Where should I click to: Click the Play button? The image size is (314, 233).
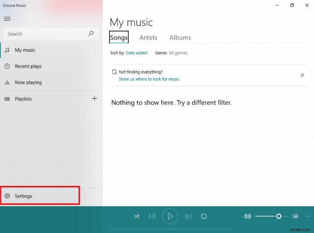pyautogui.click(x=170, y=216)
